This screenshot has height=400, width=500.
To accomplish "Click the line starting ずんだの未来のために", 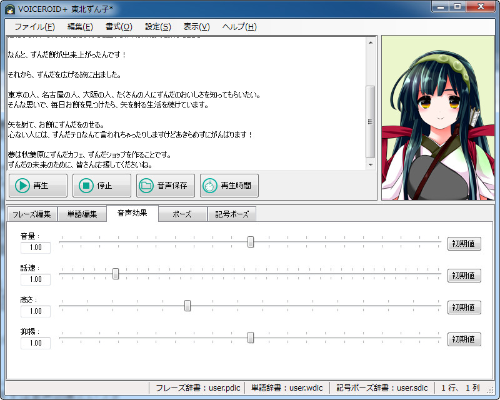I will click(80, 165).
